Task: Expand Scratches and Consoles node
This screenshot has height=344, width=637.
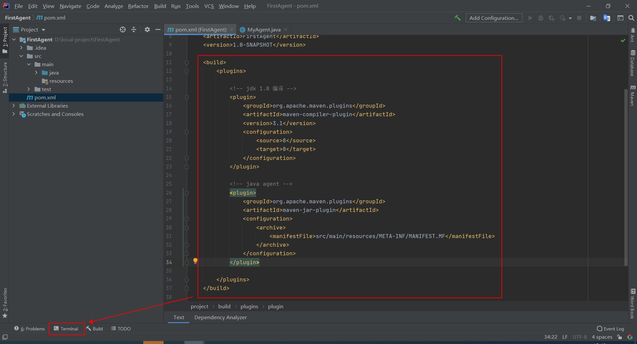Action: (14, 114)
